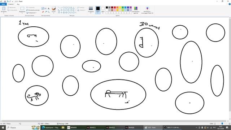Click the zoom out minus button
This screenshot has width=231, height=130.
[215, 123]
